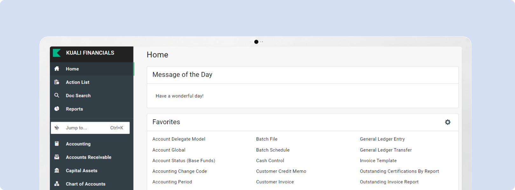Open the Batch Schedule favorite link

[x=273, y=150]
